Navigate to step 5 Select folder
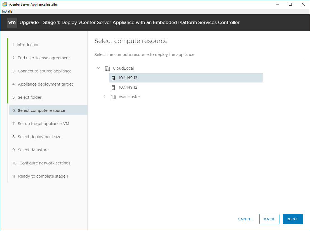 29,97
